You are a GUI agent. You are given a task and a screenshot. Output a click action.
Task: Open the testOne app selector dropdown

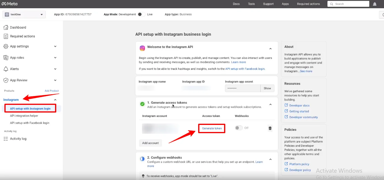coord(24,14)
